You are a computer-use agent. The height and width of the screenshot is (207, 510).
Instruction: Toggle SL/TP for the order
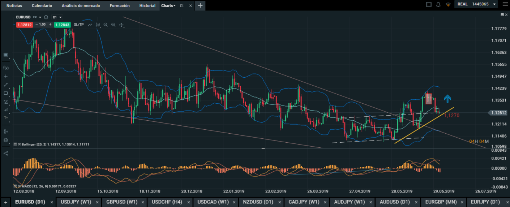(78, 25)
